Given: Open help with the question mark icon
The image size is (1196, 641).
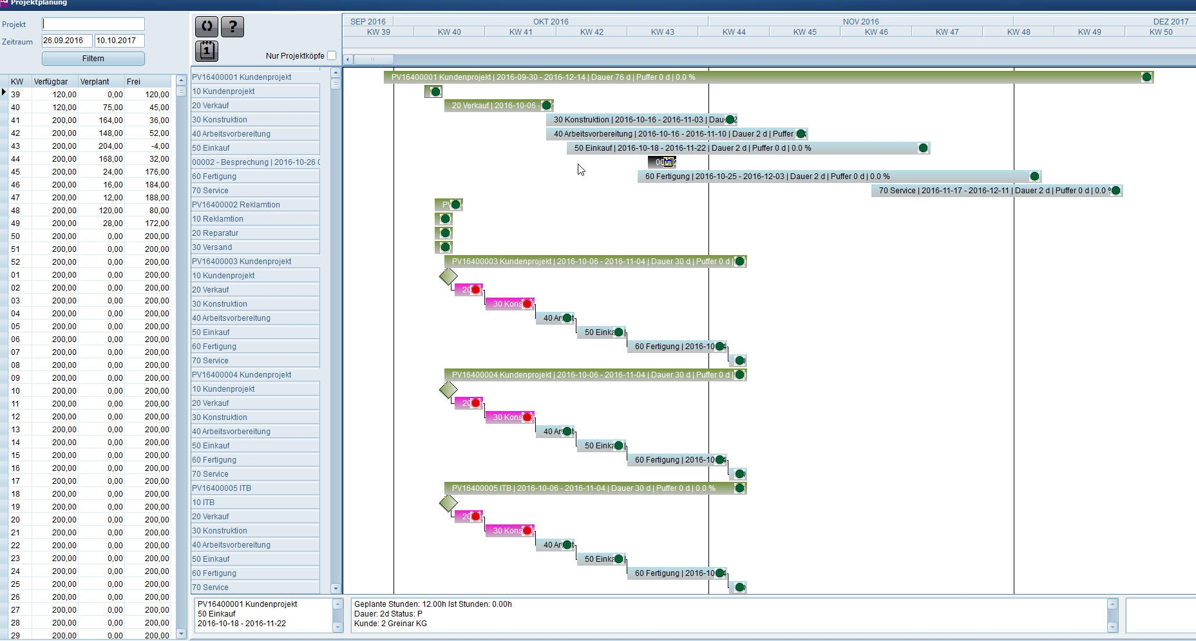Looking at the screenshot, I should pos(233,26).
